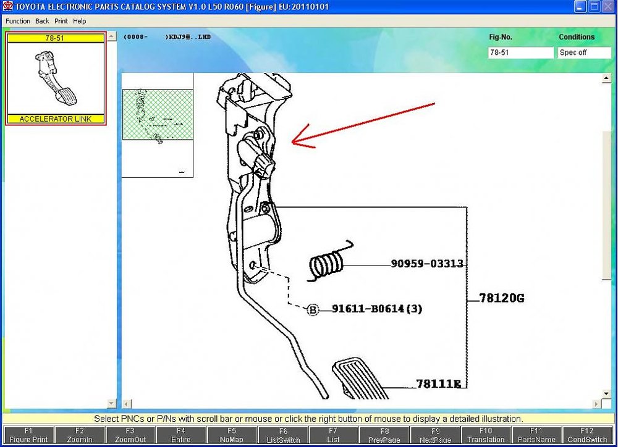
Task: Click the F5 NoMap button
Action: 232,435
